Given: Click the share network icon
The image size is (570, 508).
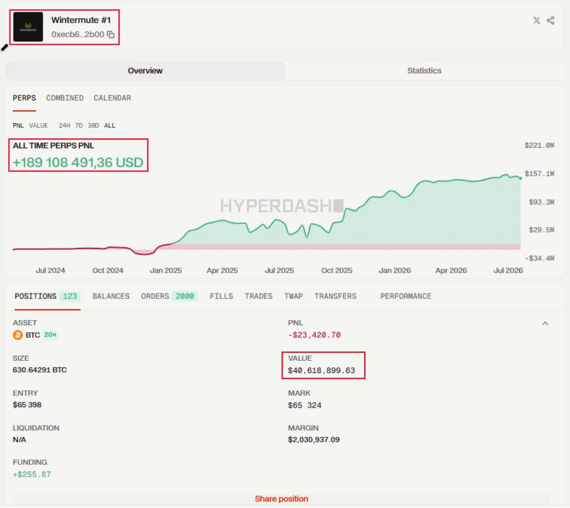Looking at the screenshot, I should coord(551,20).
